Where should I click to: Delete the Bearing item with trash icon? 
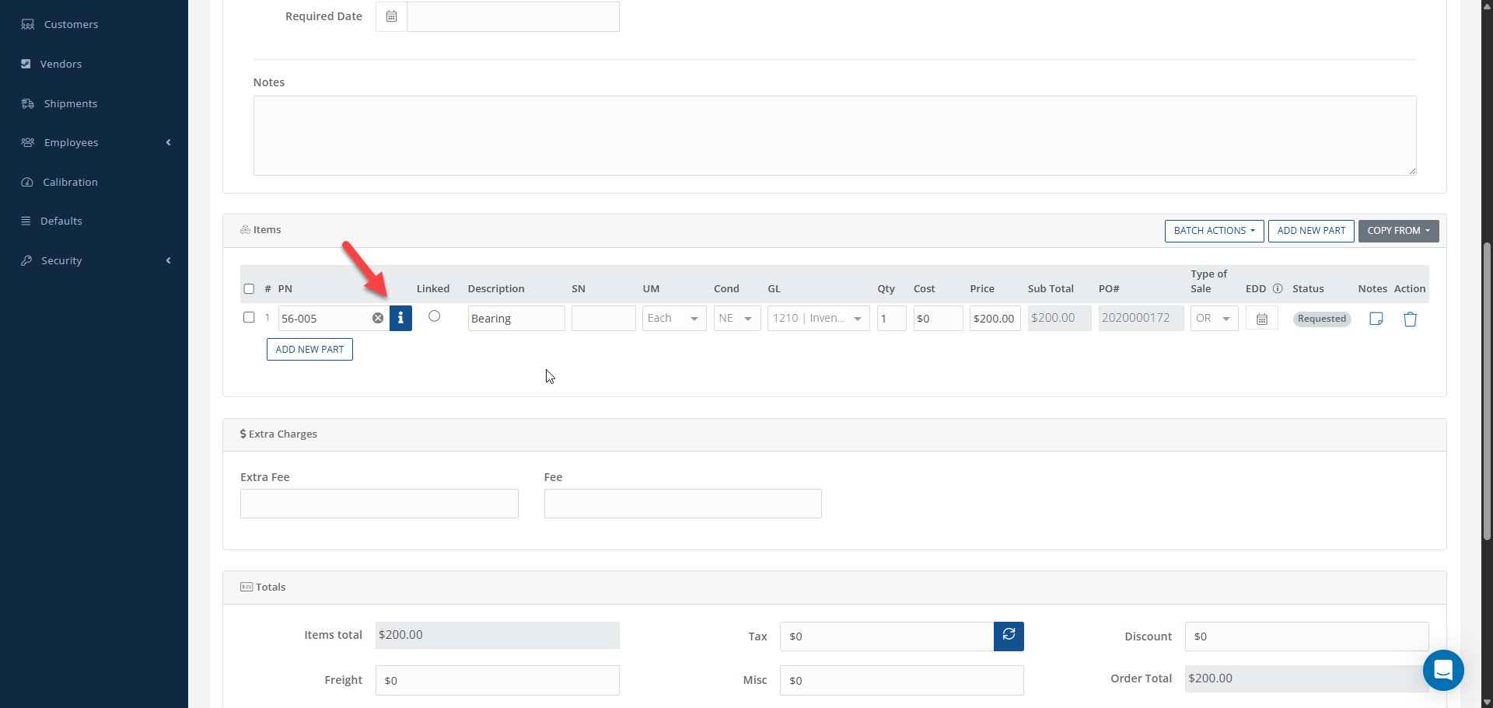click(1410, 319)
